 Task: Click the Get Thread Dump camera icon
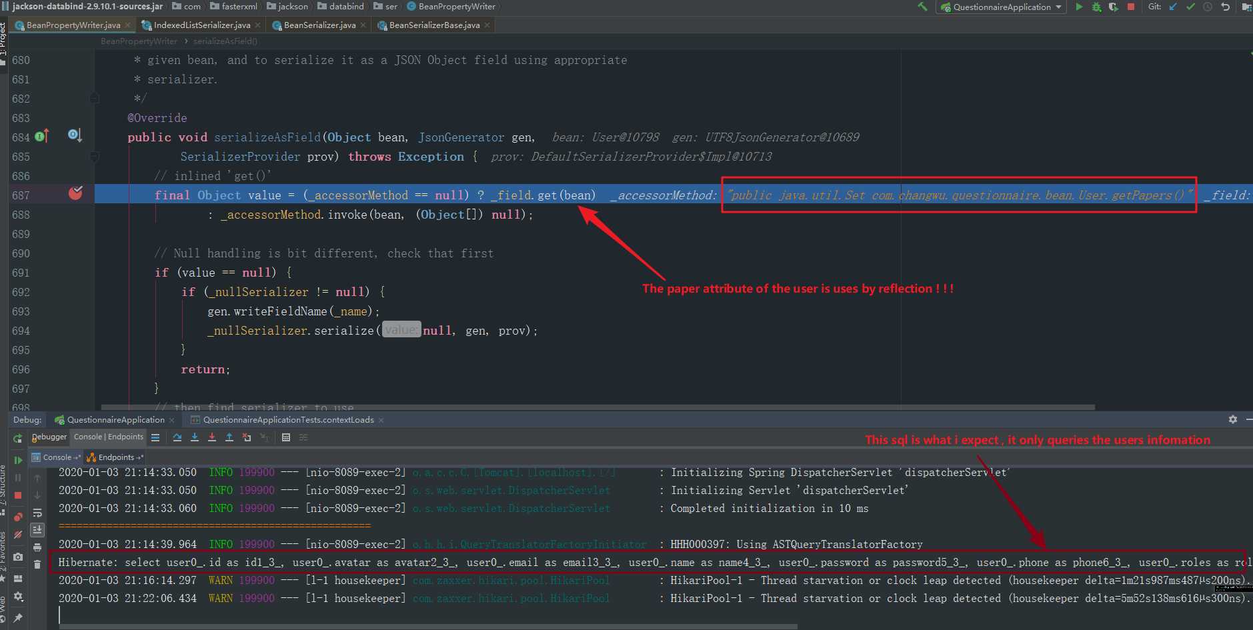tap(18, 557)
